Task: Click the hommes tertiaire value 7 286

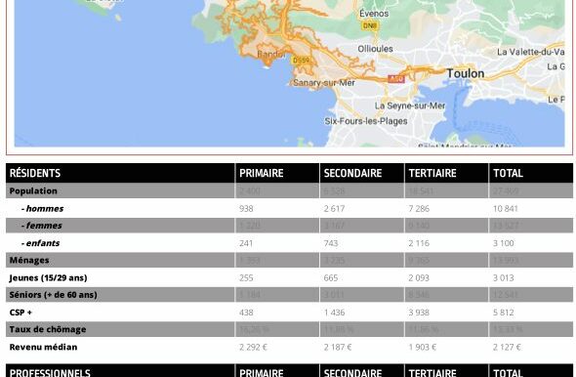Action: (419, 208)
